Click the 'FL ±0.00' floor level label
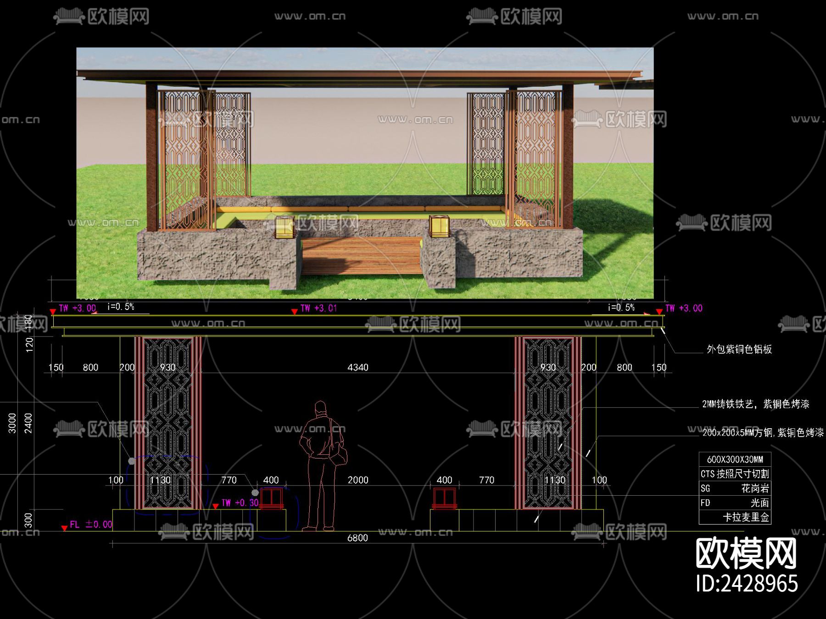 pyautogui.click(x=91, y=524)
